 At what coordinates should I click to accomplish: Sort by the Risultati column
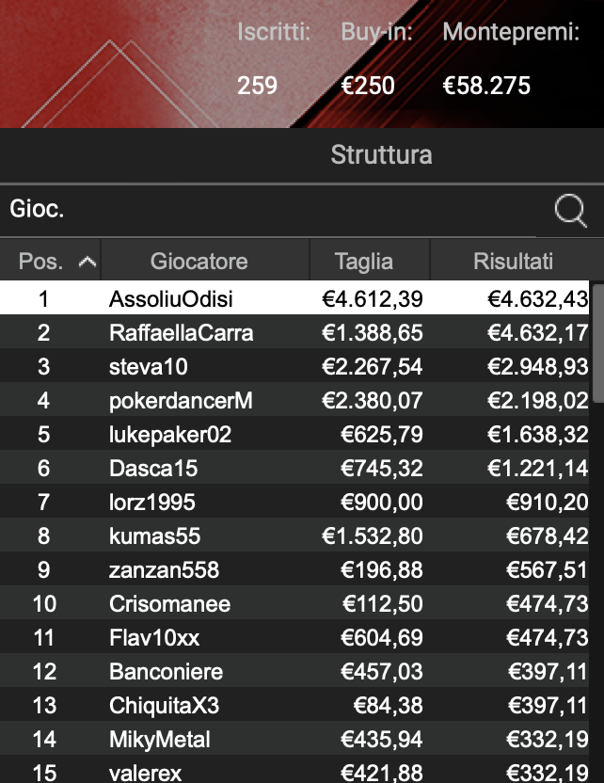[512, 260]
